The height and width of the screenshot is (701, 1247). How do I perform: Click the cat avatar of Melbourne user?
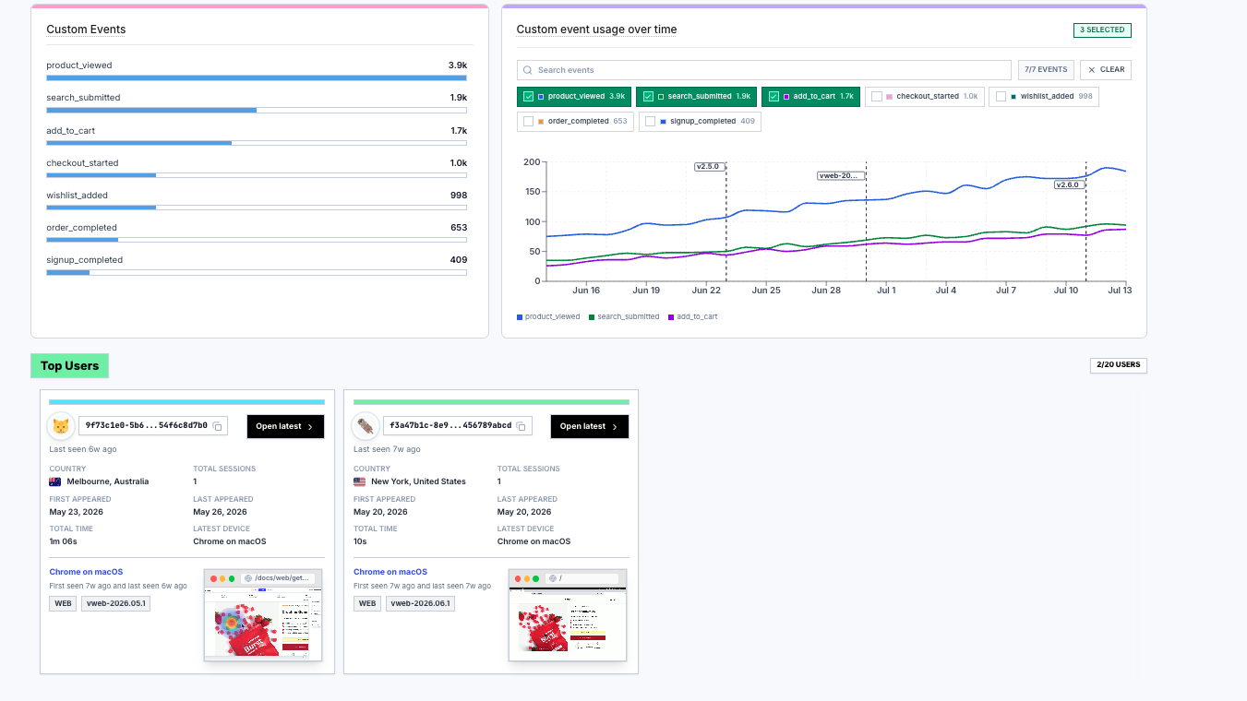click(x=61, y=426)
